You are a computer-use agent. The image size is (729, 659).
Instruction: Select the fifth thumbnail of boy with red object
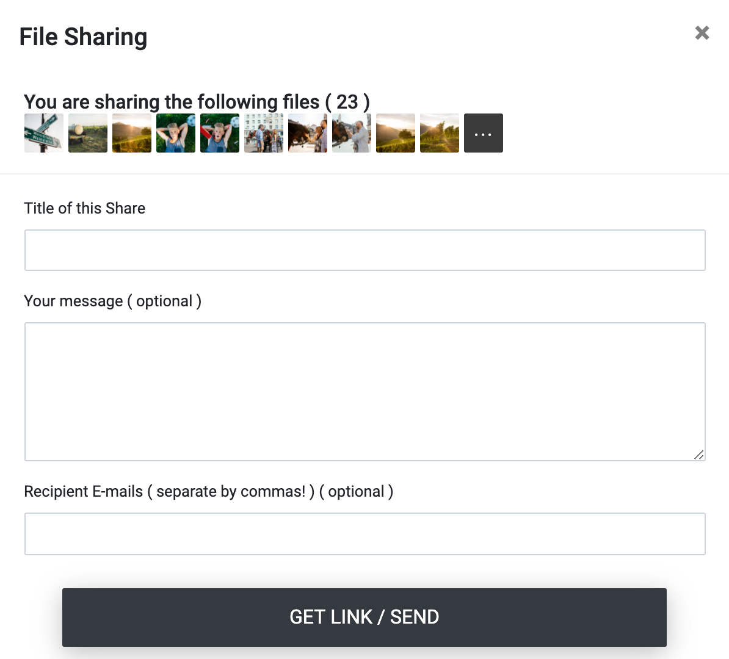coord(220,133)
